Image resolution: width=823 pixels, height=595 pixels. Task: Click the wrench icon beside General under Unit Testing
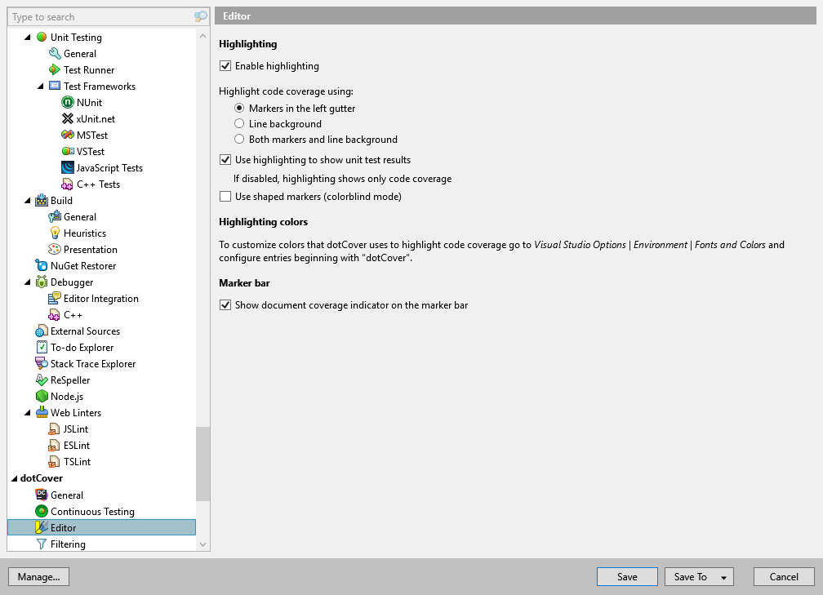[55, 54]
